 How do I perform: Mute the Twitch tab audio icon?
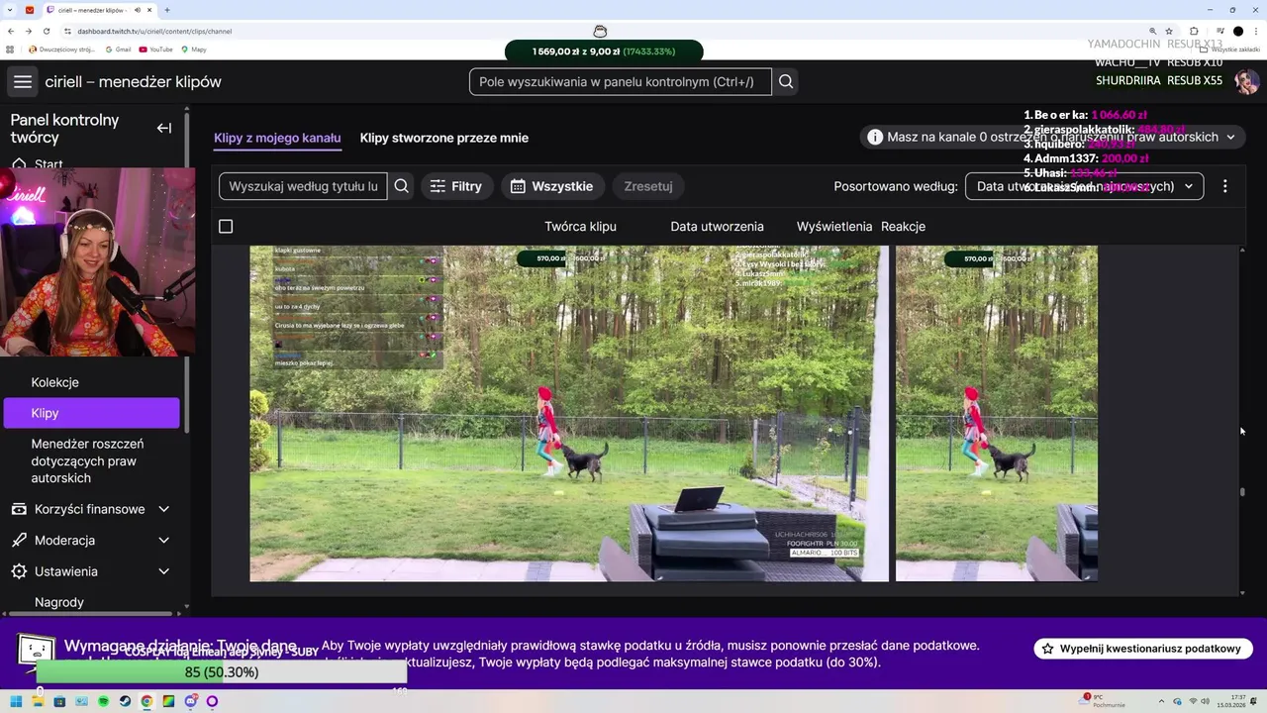137,10
